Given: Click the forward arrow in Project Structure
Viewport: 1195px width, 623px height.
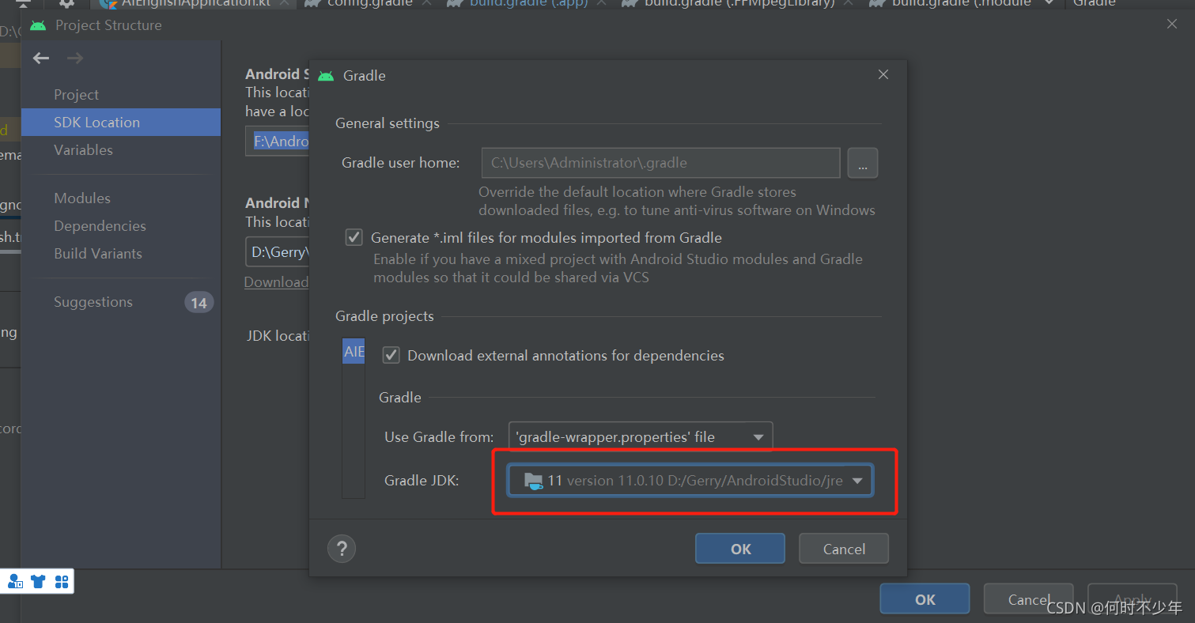Looking at the screenshot, I should point(75,58).
